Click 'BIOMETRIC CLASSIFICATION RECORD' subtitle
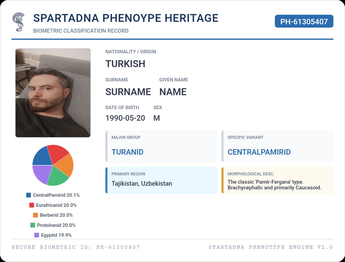The image size is (345, 262). 81,31
